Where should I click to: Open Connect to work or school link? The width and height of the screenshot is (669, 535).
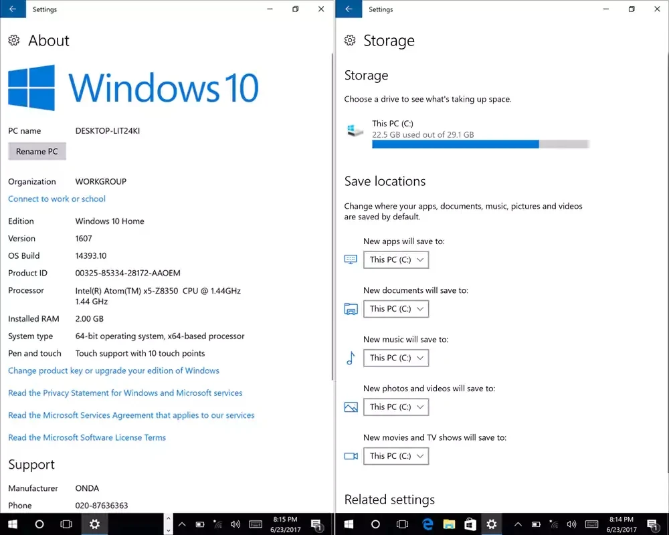click(x=57, y=199)
